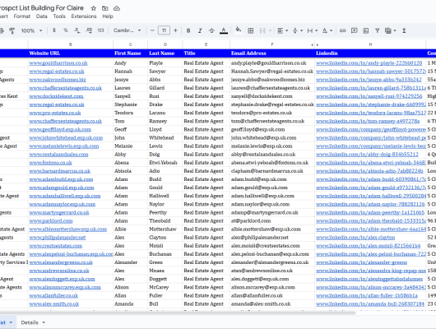The image size is (436, 329).
Task: Click the document title
Action: [42, 8]
